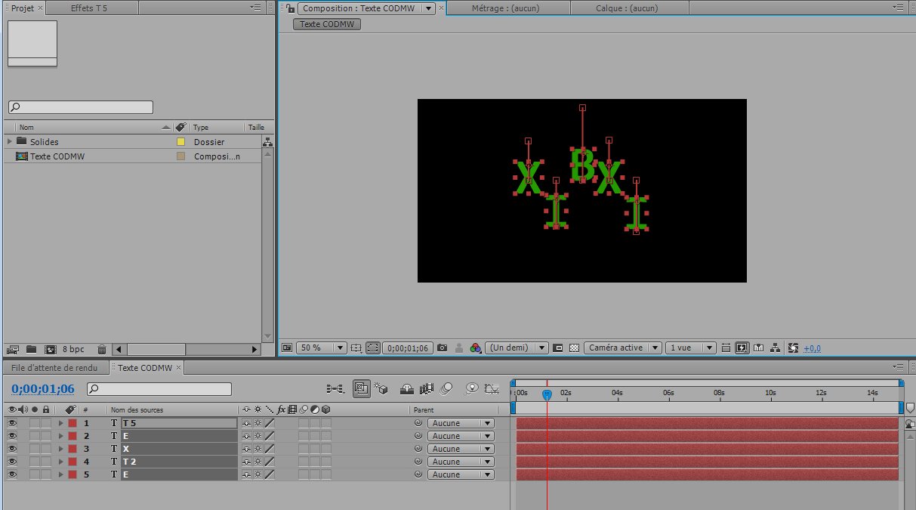Screen dimensions: 916x510
Task: Click 'Texte CODMW' breadcrumb button in viewer
Action: tap(327, 24)
